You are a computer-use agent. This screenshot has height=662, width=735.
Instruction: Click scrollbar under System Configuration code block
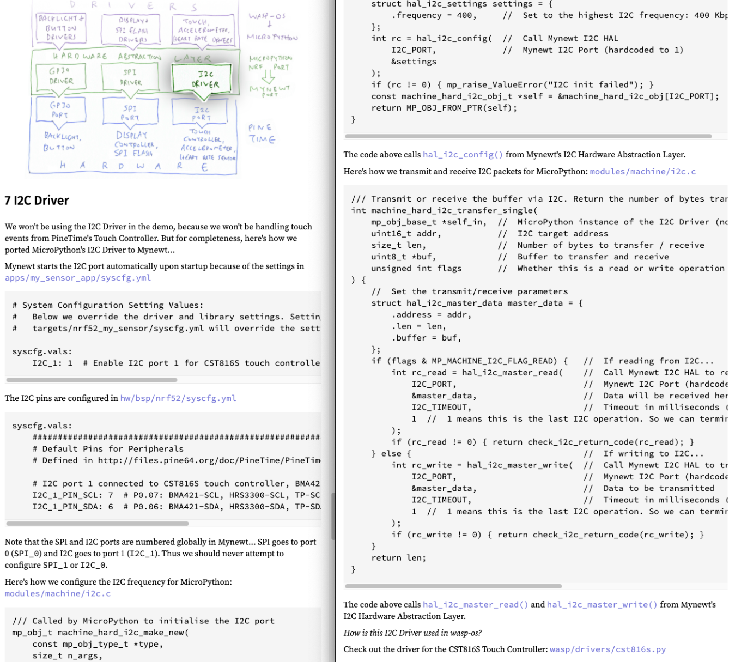click(x=92, y=380)
